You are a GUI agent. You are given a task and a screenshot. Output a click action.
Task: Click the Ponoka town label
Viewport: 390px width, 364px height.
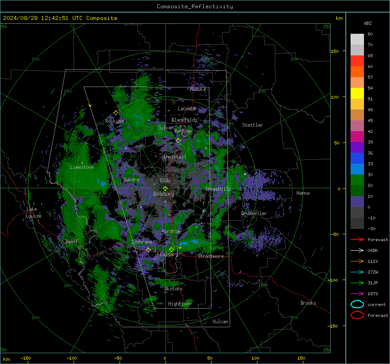pyautogui.click(x=198, y=89)
